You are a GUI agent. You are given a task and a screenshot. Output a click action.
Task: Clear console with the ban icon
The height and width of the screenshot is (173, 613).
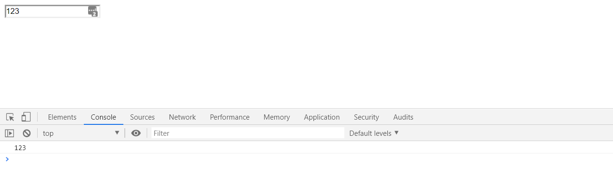(27, 133)
